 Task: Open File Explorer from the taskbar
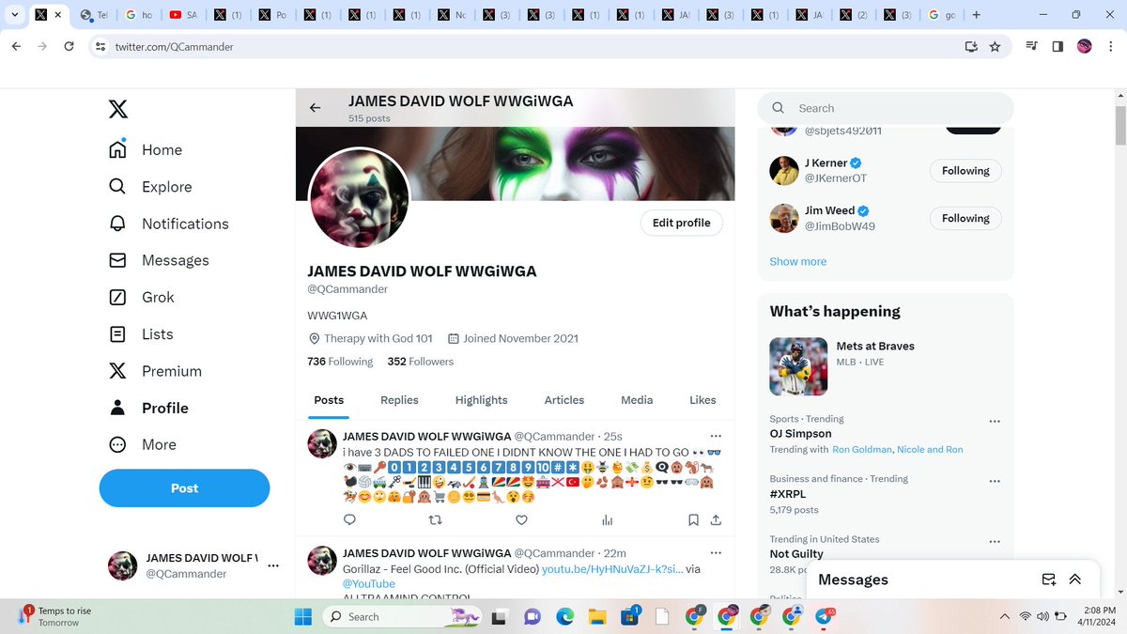click(596, 616)
